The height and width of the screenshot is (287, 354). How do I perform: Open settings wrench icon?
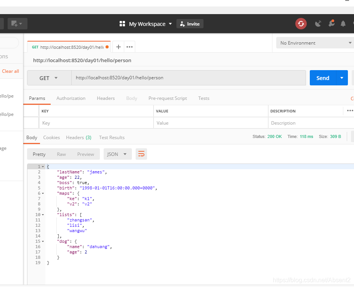[332, 23]
